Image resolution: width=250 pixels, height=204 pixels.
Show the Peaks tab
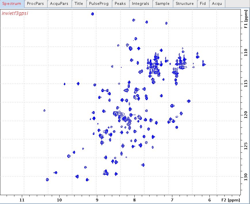pyautogui.click(x=120, y=4)
